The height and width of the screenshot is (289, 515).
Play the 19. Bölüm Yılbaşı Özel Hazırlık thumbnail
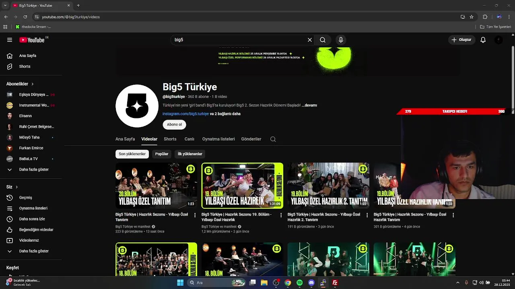(242, 185)
